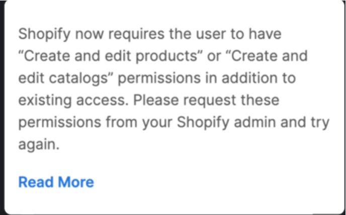Click "permissions from your" on fifth line
Viewport: 346px width, 215px height.
point(96,123)
